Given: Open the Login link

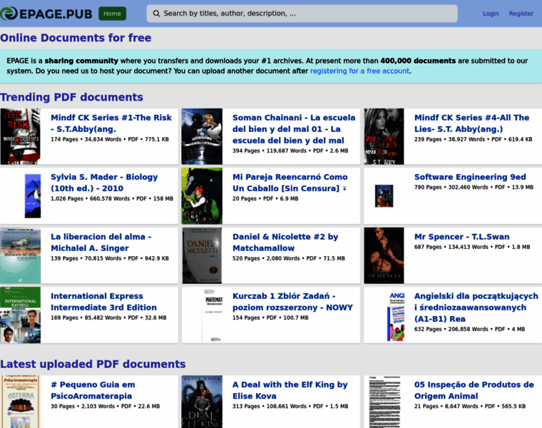Looking at the screenshot, I should tap(491, 14).
